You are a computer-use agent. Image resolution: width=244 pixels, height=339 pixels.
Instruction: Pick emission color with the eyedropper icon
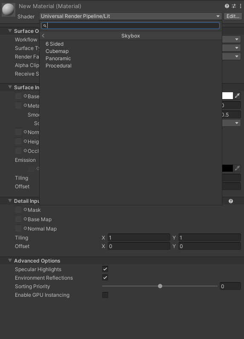(237, 168)
